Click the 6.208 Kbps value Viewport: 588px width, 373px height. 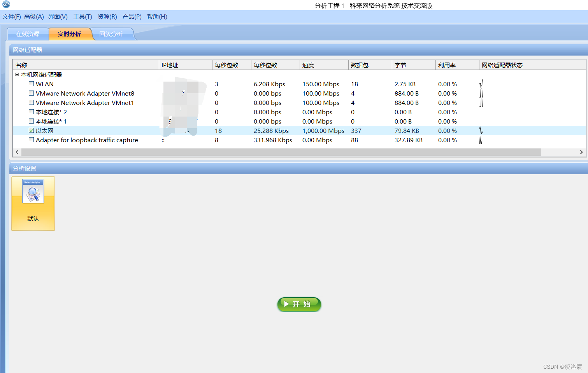tap(269, 84)
